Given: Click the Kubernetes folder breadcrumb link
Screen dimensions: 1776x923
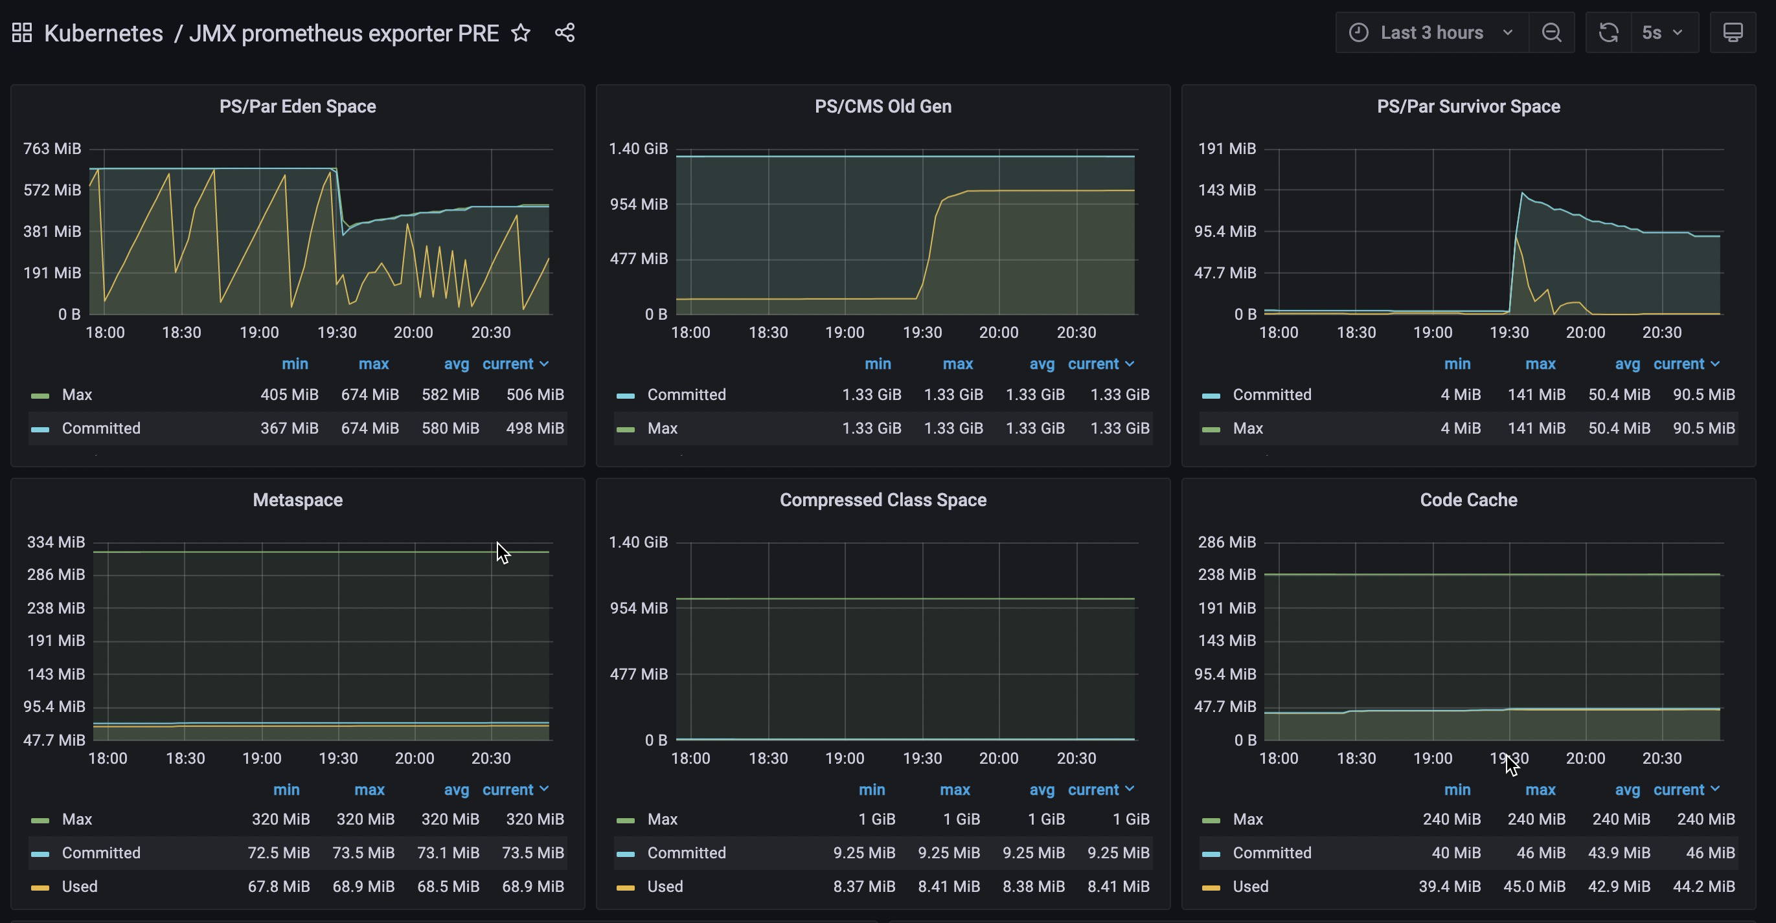Looking at the screenshot, I should [104, 32].
